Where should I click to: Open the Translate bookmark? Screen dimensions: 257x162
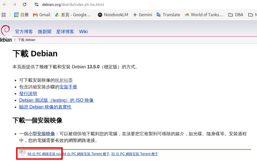168,15
